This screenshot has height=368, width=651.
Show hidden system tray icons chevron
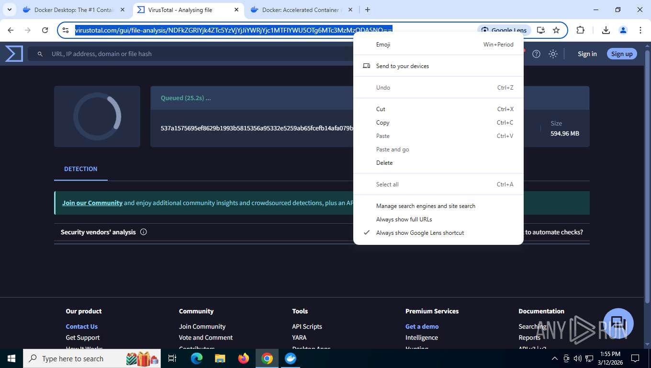point(555,358)
